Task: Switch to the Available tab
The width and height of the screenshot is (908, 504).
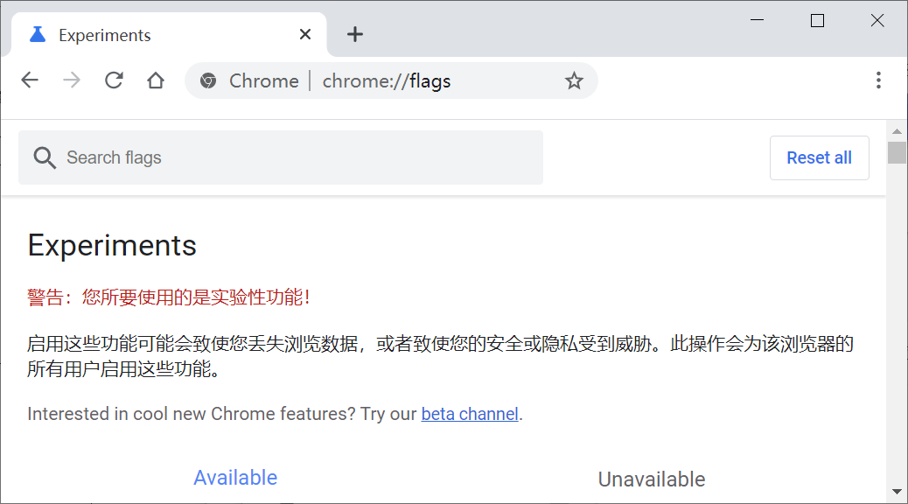Action: coord(235,478)
